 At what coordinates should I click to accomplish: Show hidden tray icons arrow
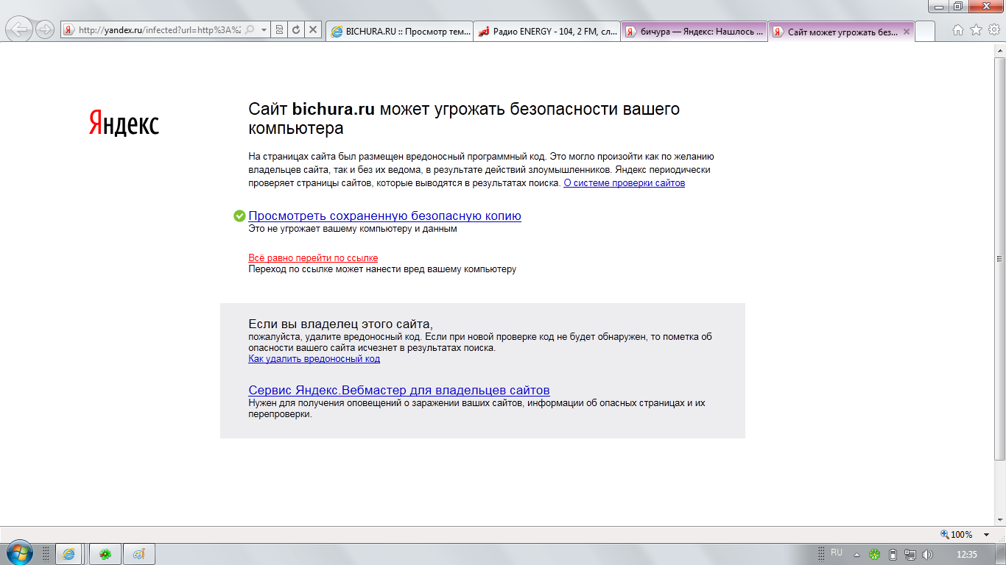click(x=856, y=554)
